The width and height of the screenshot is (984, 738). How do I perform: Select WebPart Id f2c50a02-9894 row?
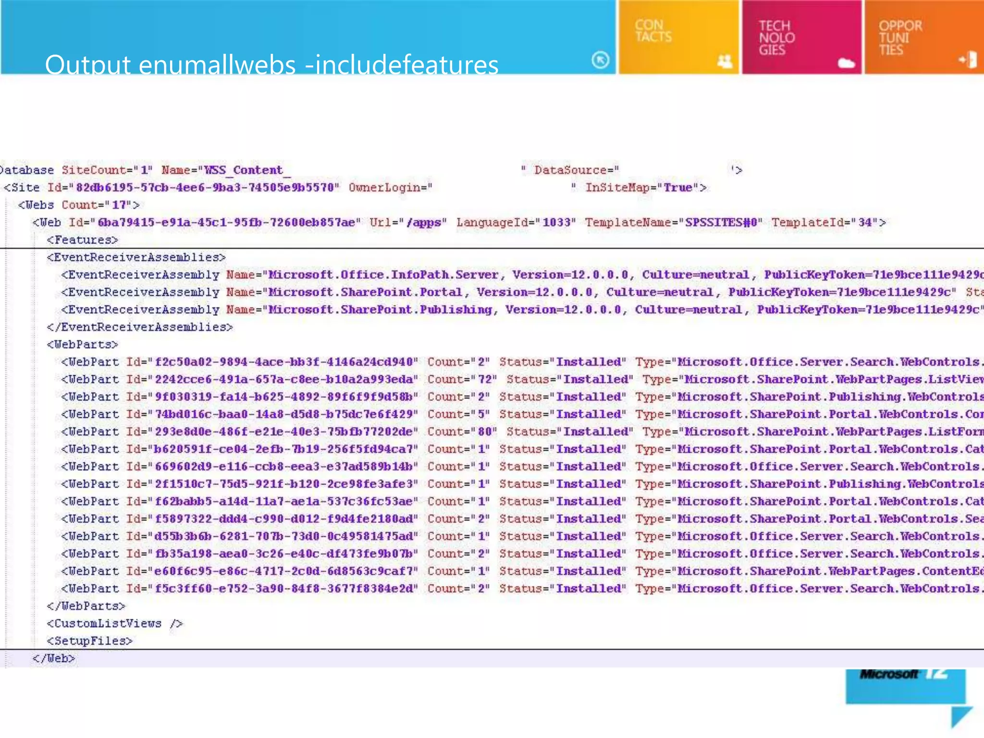click(522, 362)
